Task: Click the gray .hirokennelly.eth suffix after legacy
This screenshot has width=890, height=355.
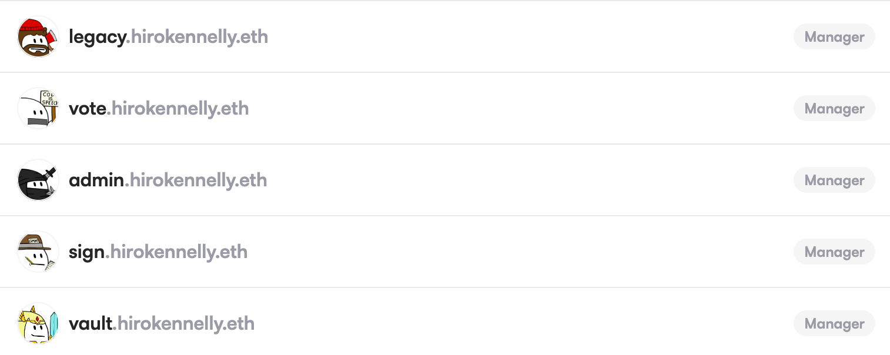Action: pyautogui.click(x=197, y=37)
